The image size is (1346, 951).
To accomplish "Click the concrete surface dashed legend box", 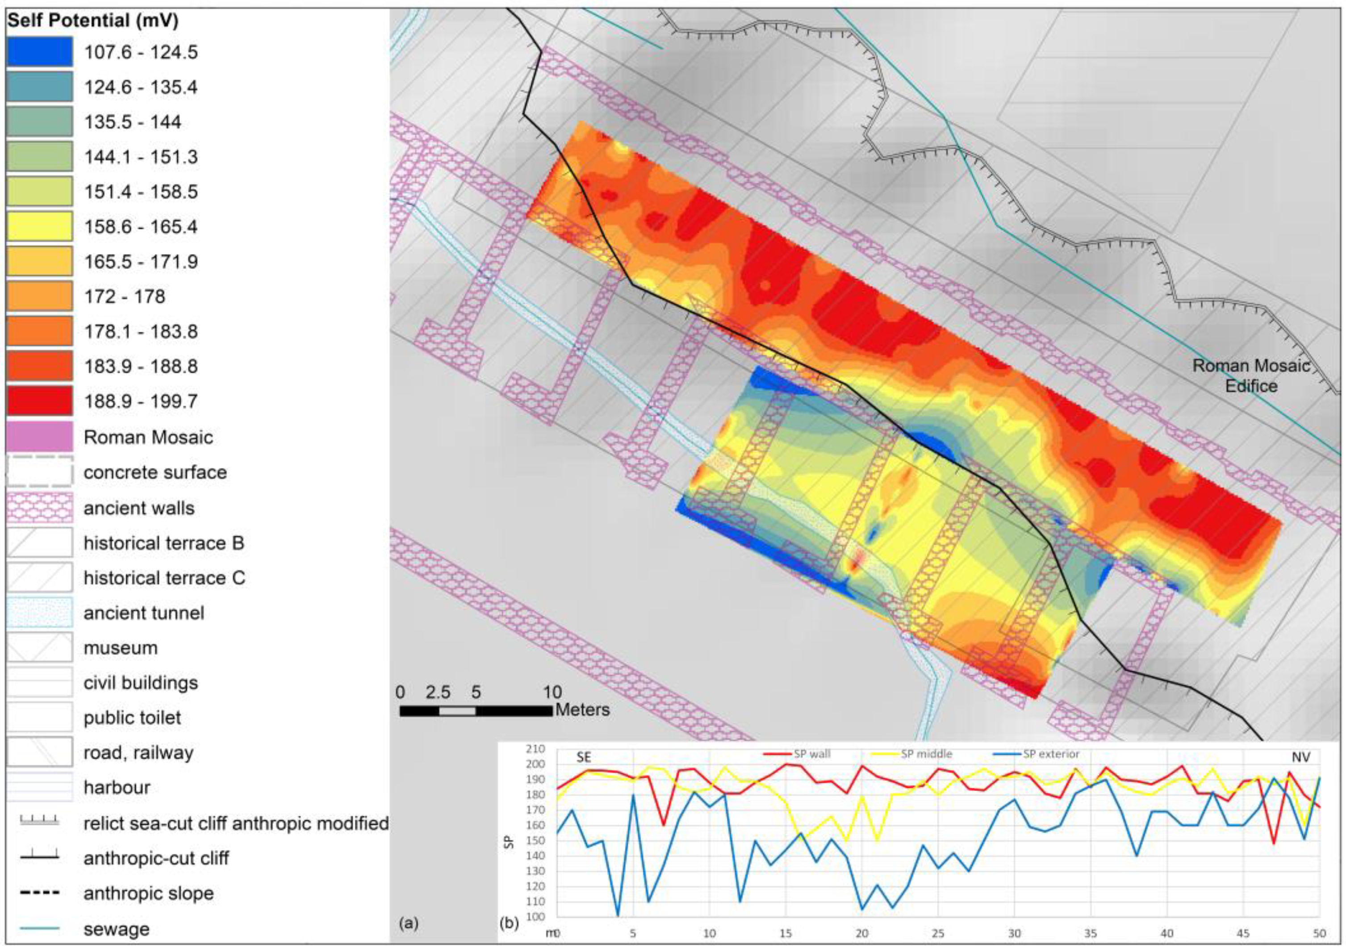I will click(x=39, y=471).
